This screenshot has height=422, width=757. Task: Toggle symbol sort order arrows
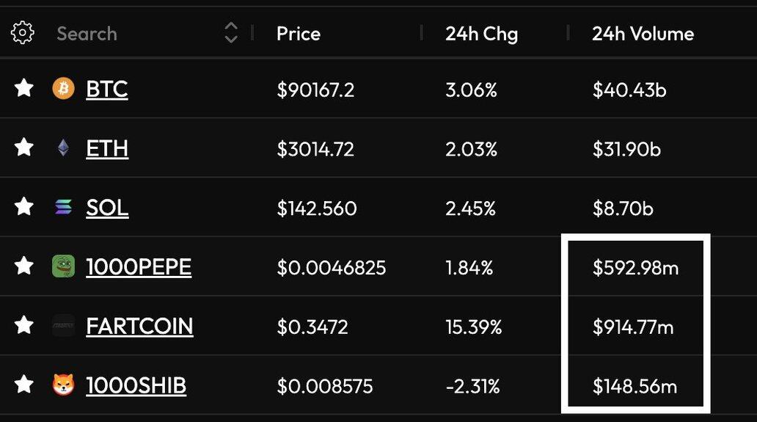tap(231, 33)
